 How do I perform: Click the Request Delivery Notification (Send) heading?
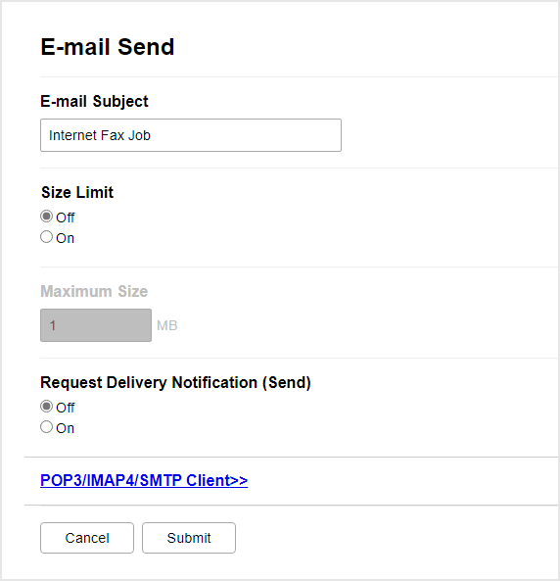pos(175,382)
